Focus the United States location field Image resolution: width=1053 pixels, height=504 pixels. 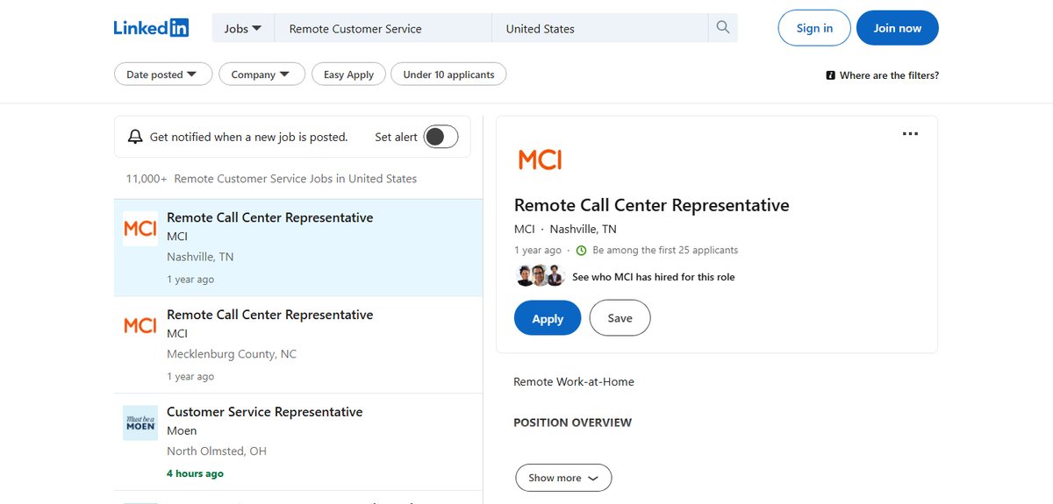pyautogui.click(x=600, y=28)
